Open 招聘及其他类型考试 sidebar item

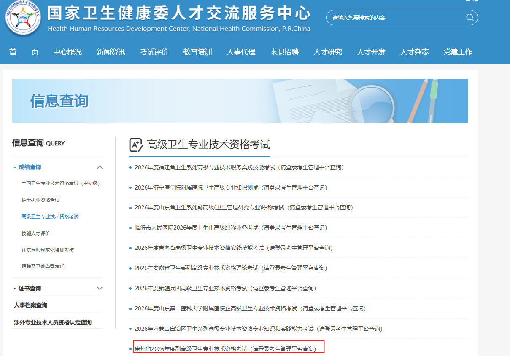click(43, 266)
